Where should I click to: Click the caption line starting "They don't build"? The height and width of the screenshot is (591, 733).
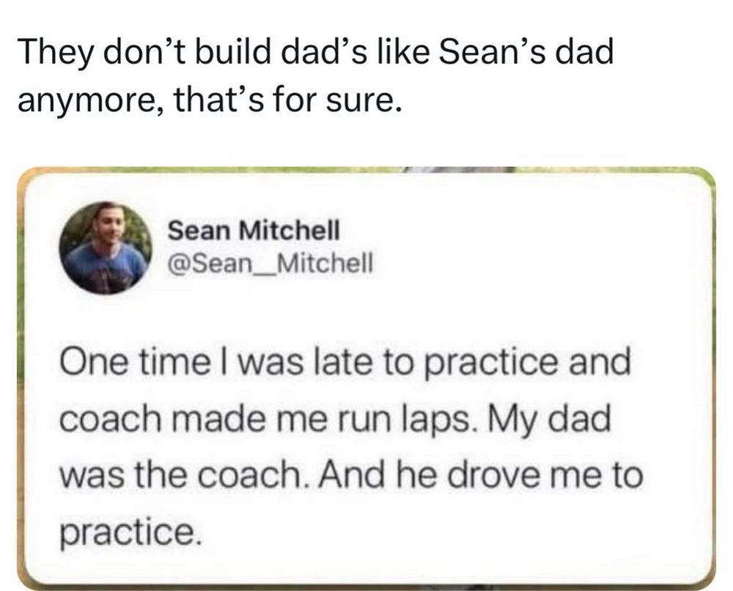(315, 54)
